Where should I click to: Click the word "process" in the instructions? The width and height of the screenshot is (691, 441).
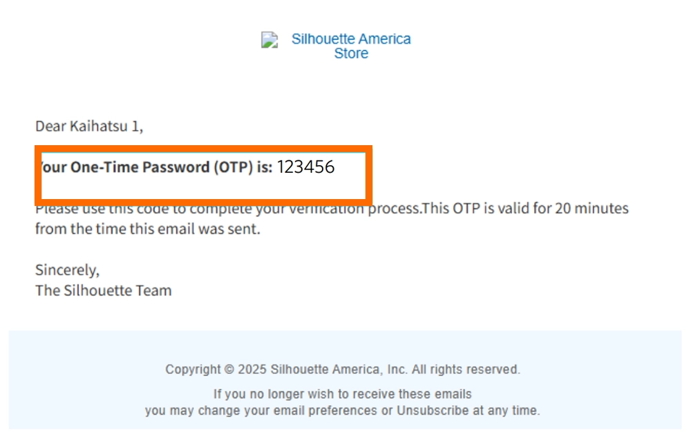pos(394,209)
